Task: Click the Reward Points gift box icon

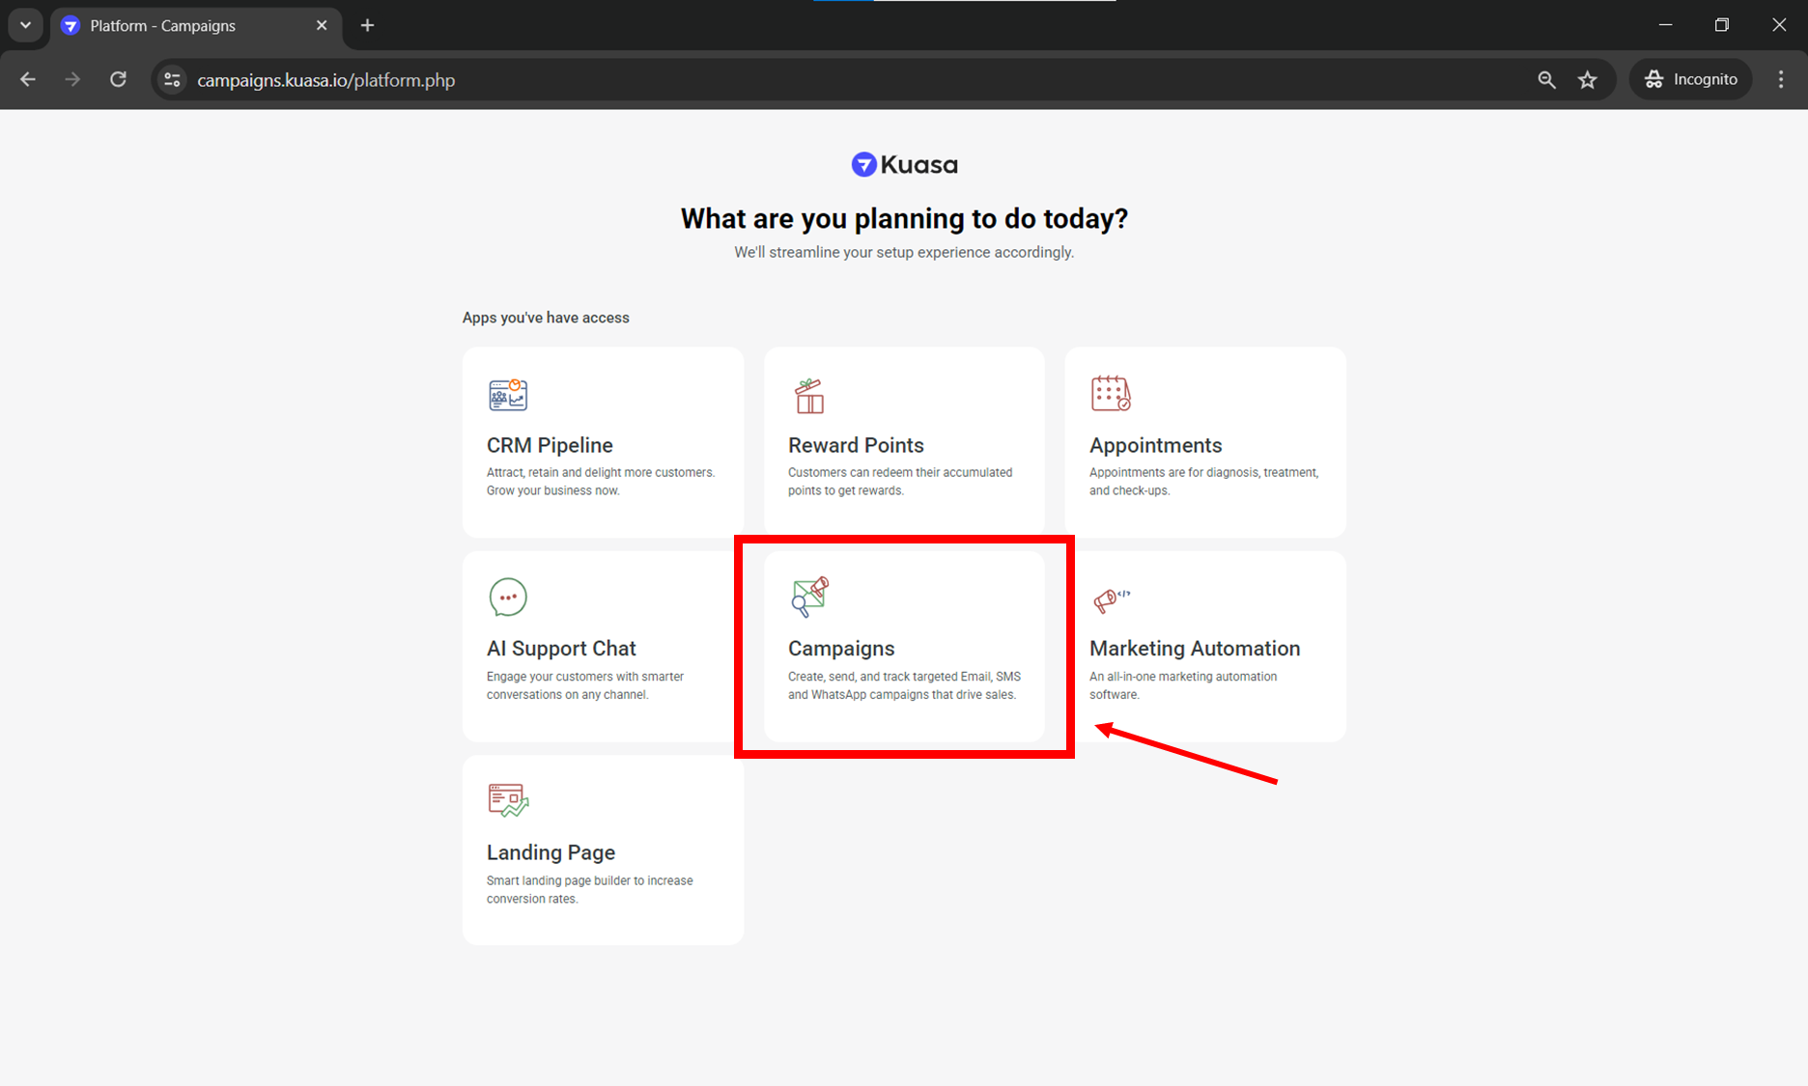Action: click(x=809, y=396)
